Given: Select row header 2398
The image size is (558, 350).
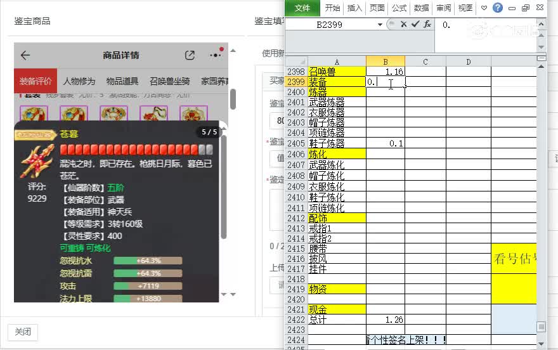Looking at the screenshot, I should click(296, 72).
